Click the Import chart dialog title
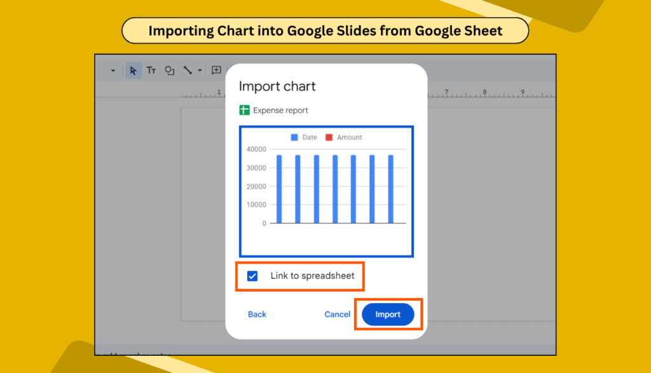This screenshot has width=651, height=373. [277, 86]
